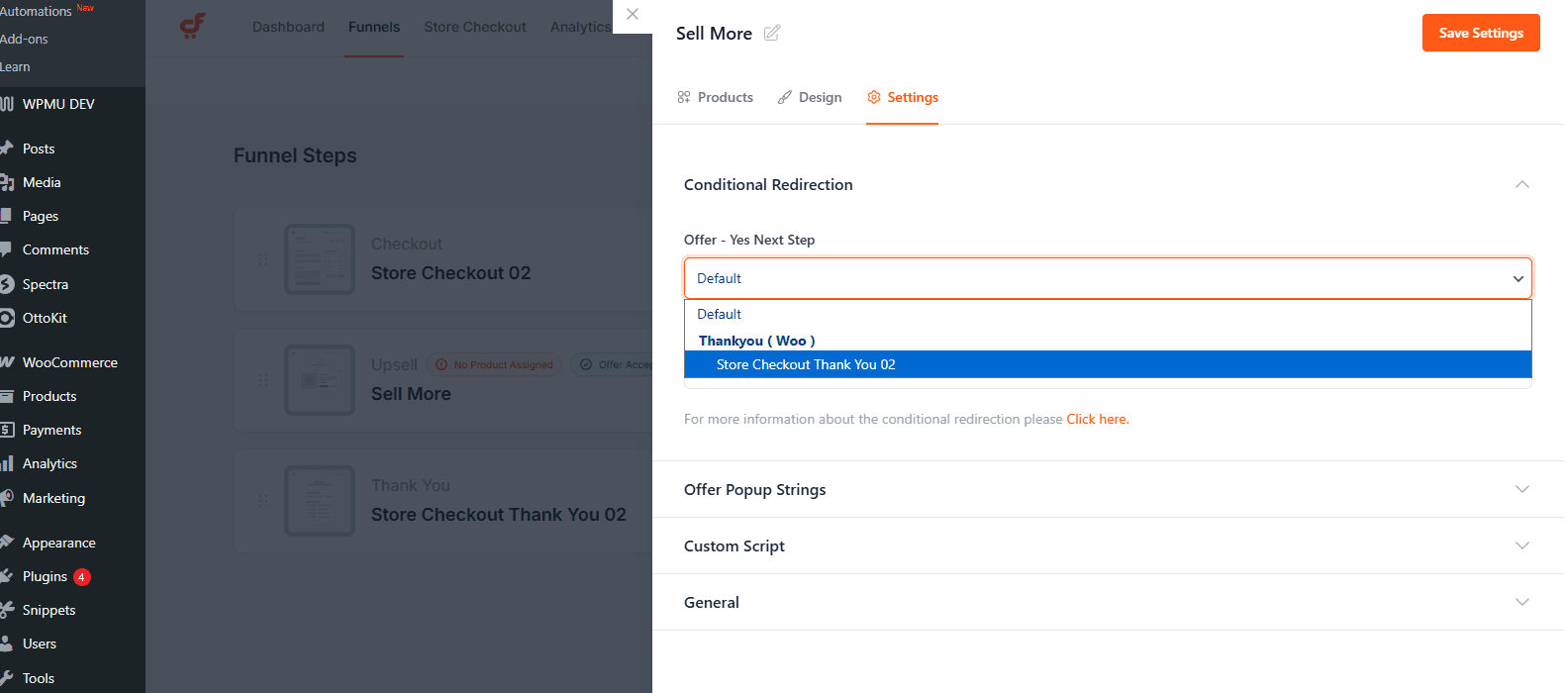Image resolution: width=1566 pixels, height=693 pixels.
Task: Click the Funnel Steps heading
Action: 295,155
